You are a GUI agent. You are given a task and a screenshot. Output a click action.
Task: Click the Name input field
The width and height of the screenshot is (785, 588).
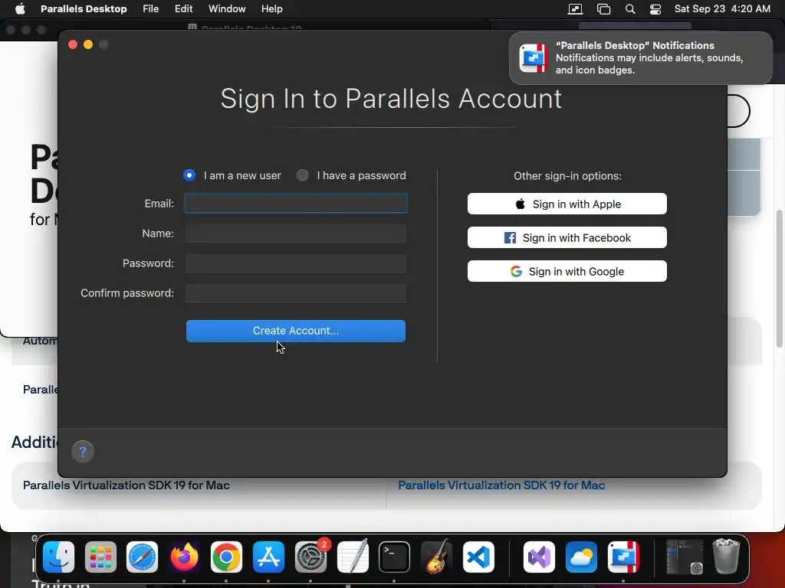[x=296, y=234]
